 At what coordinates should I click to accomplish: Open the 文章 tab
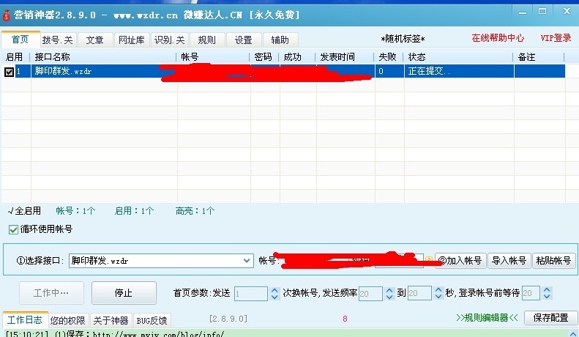(x=95, y=40)
